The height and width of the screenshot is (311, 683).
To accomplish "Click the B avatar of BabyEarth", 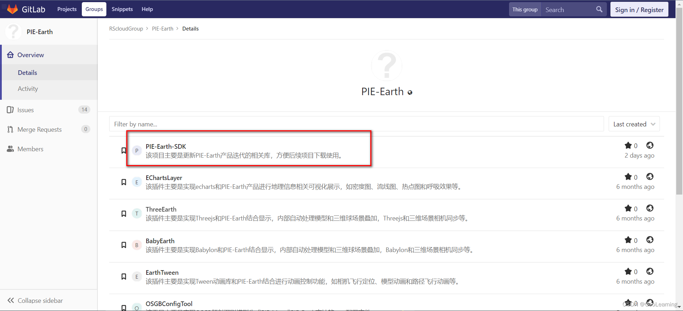I will [137, 245].
